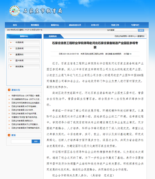155x179 pixels.
Task: Go to 政府信息公开 menu item
Action: tap(75, 25)
